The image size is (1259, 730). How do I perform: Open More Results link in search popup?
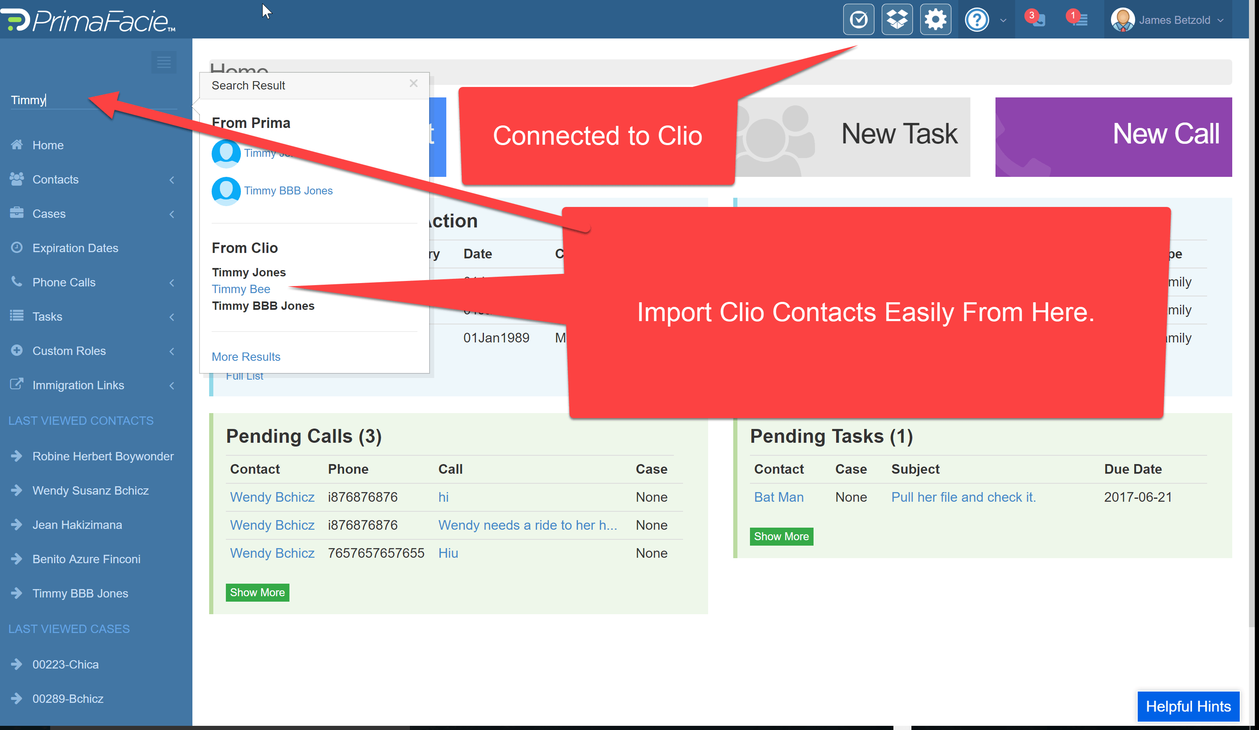click(246, 357)
